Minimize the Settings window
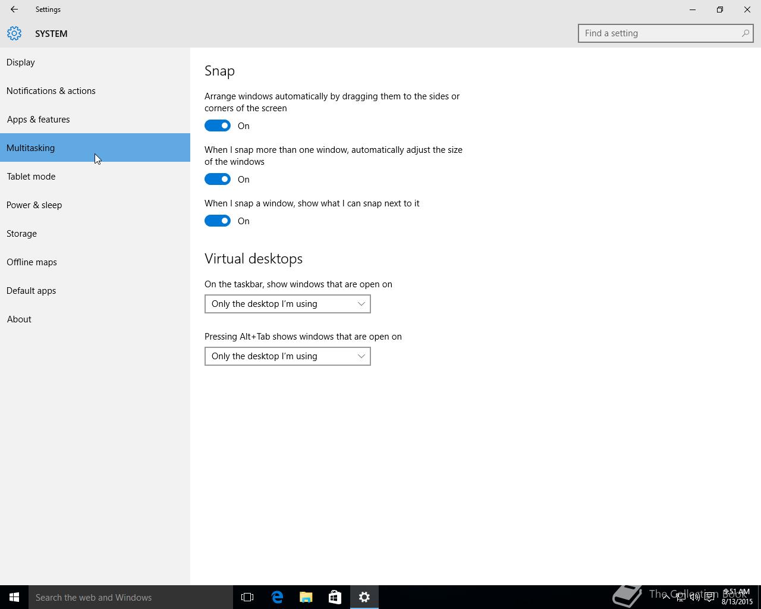Screen dimensions: 761x609 click(x=693, y=10)
